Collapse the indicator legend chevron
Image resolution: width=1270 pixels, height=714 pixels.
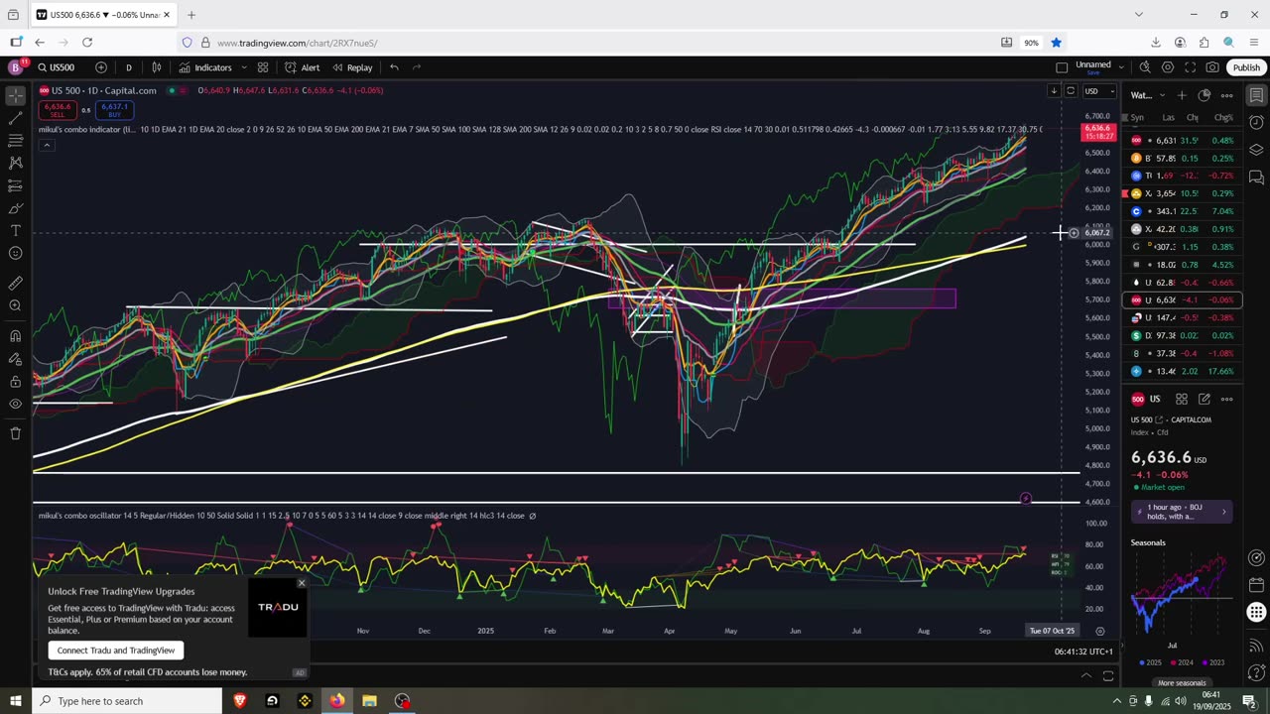pos(46,145)
